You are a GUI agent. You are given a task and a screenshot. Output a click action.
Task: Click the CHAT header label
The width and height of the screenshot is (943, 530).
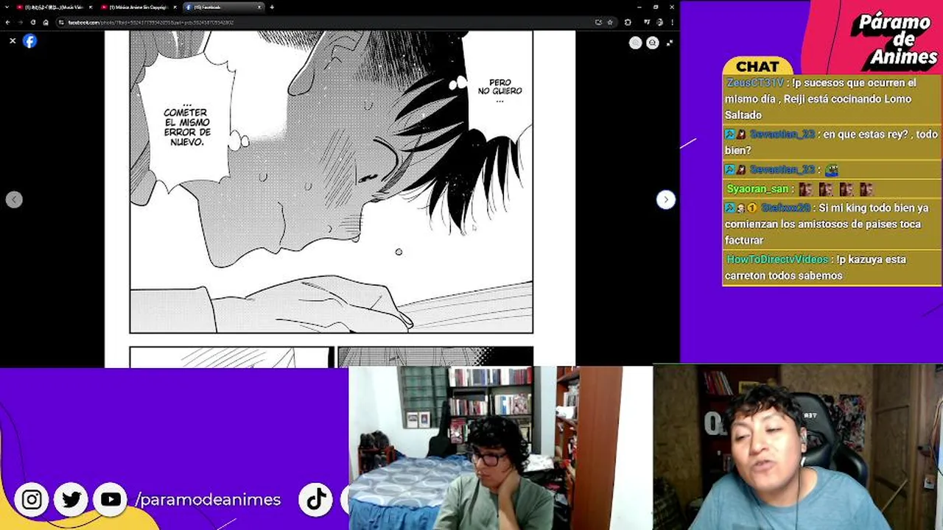click(757, 66)
